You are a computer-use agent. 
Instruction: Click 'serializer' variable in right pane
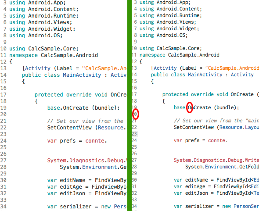tap(199, 206)
